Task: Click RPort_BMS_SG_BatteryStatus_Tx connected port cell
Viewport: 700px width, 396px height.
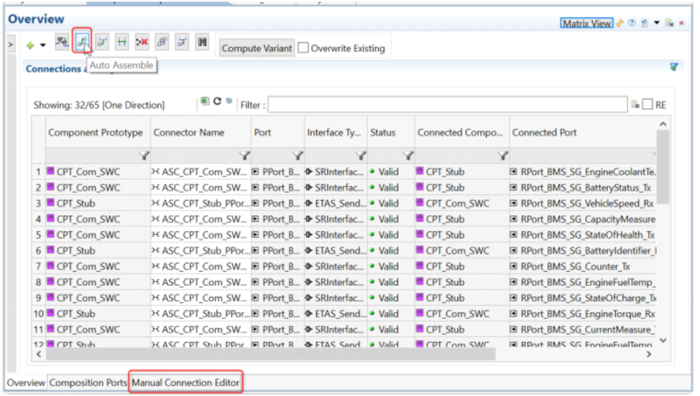Action: pos(583,187)
